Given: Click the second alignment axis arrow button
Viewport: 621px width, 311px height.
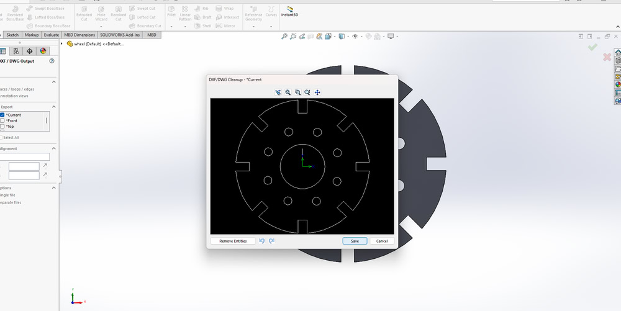Looking at the screenshot, I should (45, 175).
